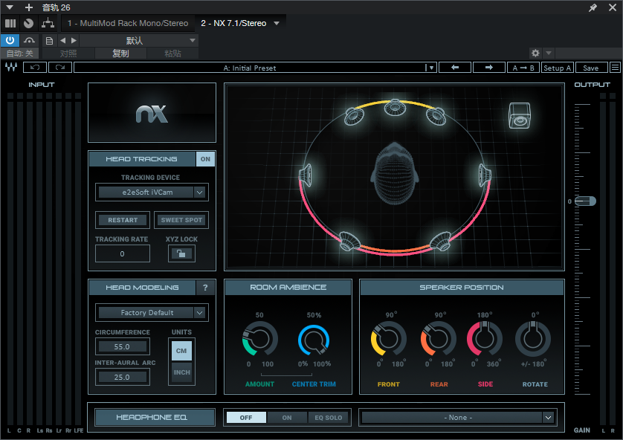Click the 粘贴 paste button
This screenshot has height=440, width=623.
click(x=172, y=54)
